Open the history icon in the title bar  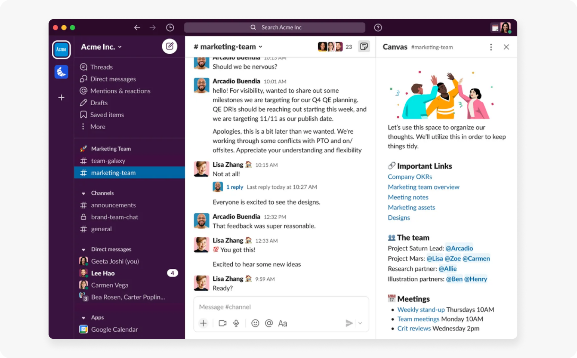170,27
